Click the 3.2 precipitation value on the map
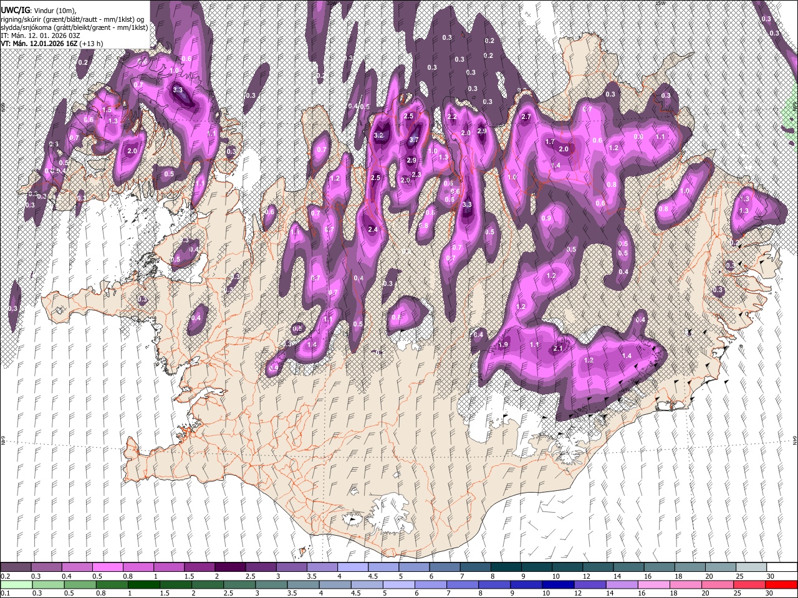Viewport: 798px width, 598px height. (378, 135)
